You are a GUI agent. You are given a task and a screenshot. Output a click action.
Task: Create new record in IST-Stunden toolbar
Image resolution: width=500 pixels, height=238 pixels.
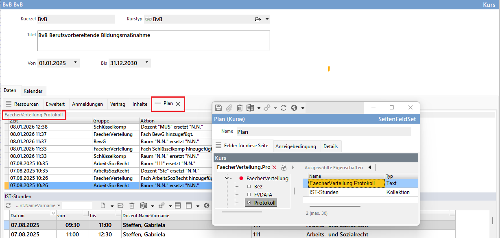pyautogui.click(x=103, y=206)
